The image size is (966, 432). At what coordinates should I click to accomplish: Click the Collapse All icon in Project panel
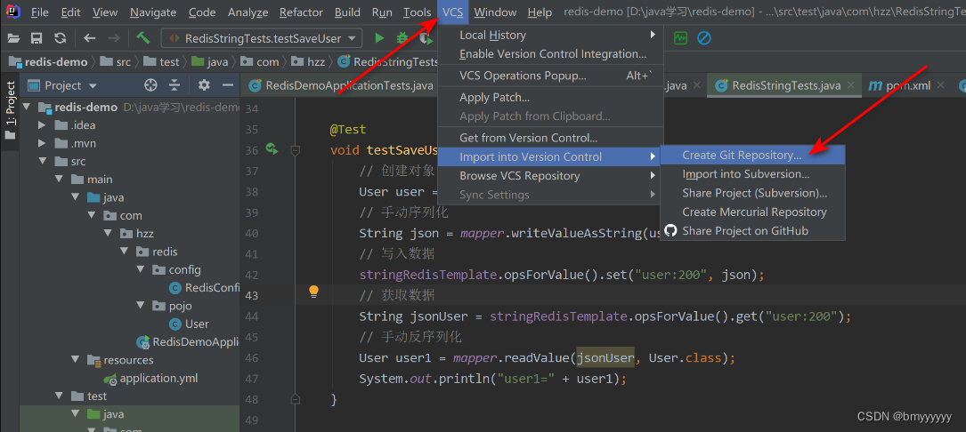[175, 85]
